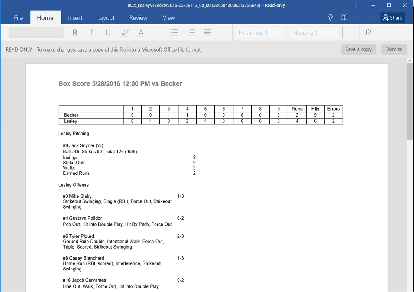This screenshot has width=414, height=292.
Task: Click the Undo arrow icon
Action: coord(358,17)
